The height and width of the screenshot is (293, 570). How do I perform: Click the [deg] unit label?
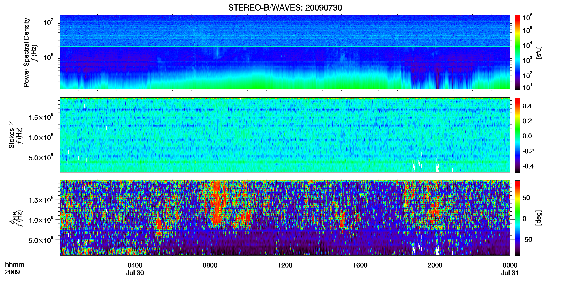pos(539,218)
